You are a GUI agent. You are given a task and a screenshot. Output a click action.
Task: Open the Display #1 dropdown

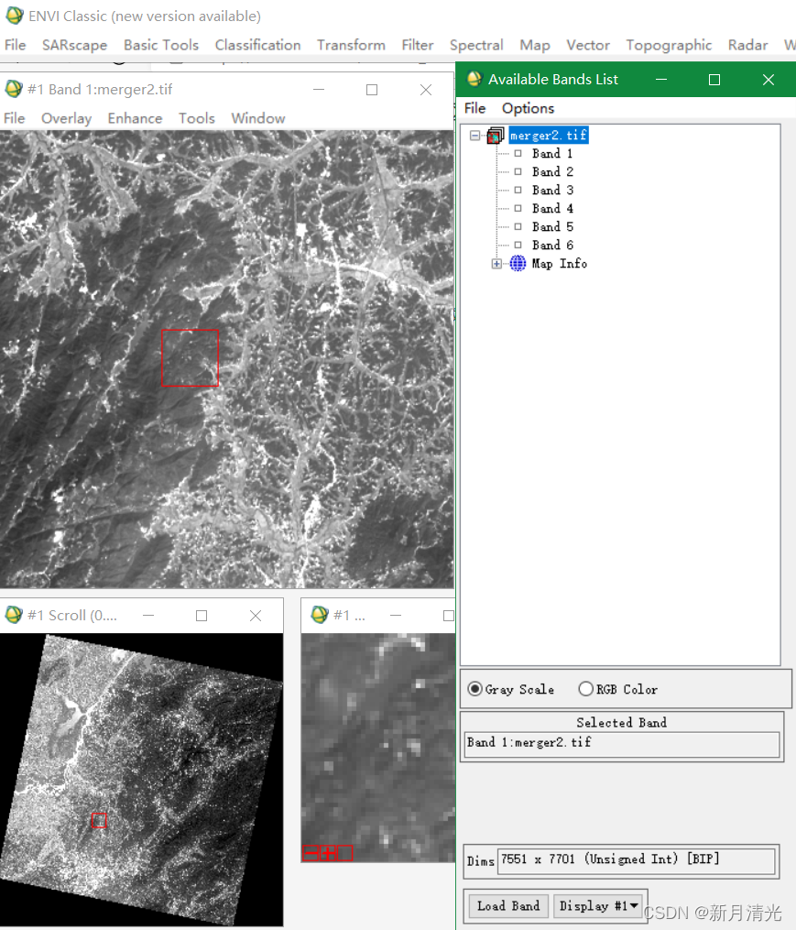coord(598,905)
